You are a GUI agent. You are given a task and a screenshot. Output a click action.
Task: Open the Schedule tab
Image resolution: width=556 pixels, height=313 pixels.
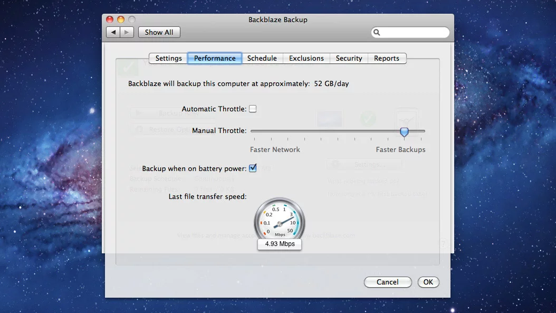coord(262,58)
